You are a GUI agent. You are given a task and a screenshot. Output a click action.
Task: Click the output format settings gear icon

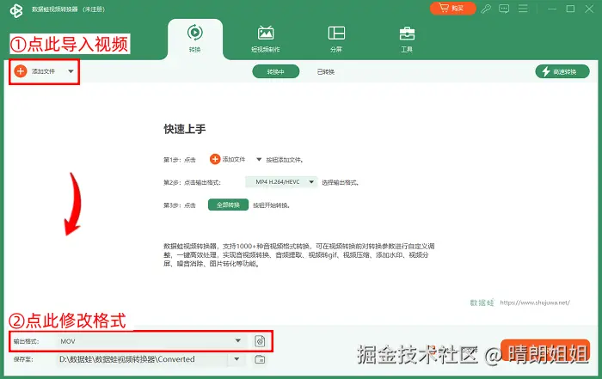tap(260, 340)
